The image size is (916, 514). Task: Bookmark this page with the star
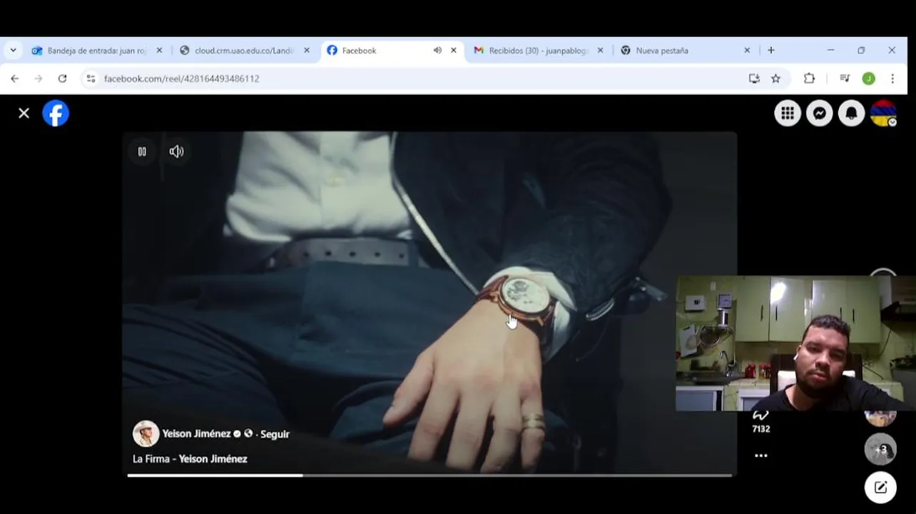coord(775,79)
